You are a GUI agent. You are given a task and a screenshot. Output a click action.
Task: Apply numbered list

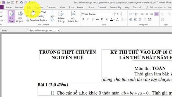[x=136, y=14]
